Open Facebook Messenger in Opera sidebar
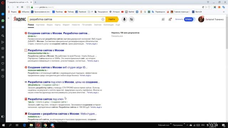Screen dimensions: 228x128 click(x=3, y=14)
